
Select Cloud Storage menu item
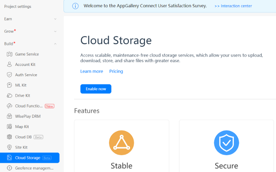tap(30, 157)
